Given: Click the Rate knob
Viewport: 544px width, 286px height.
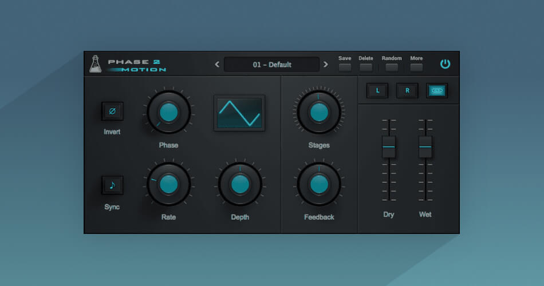Looking at the screenshot, I should (168, 184).
